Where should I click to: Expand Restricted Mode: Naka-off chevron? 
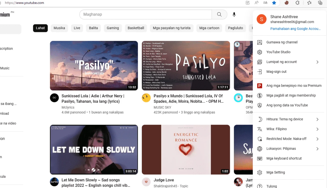tap(317, 139)
